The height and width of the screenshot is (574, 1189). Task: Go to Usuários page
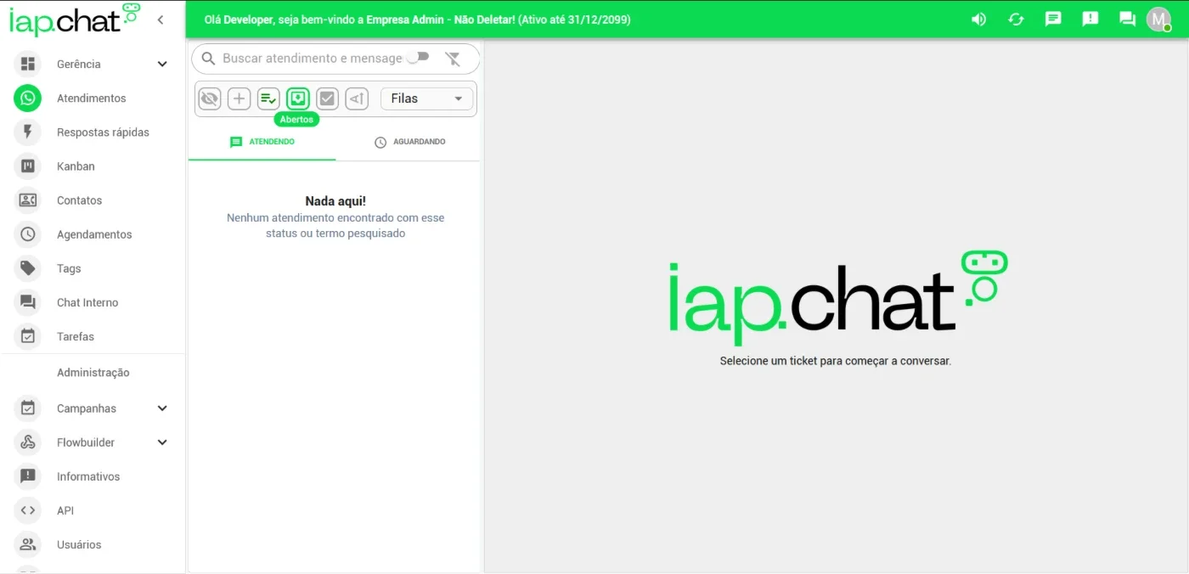(79, 543)
